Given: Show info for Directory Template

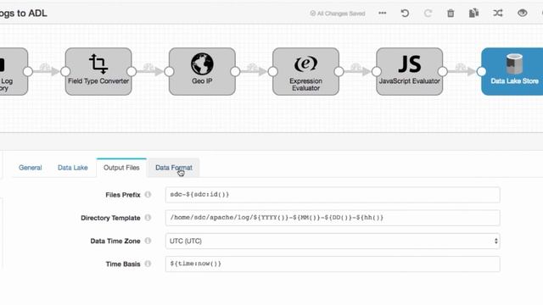Looking at the screenshot, I should [148, 218].
